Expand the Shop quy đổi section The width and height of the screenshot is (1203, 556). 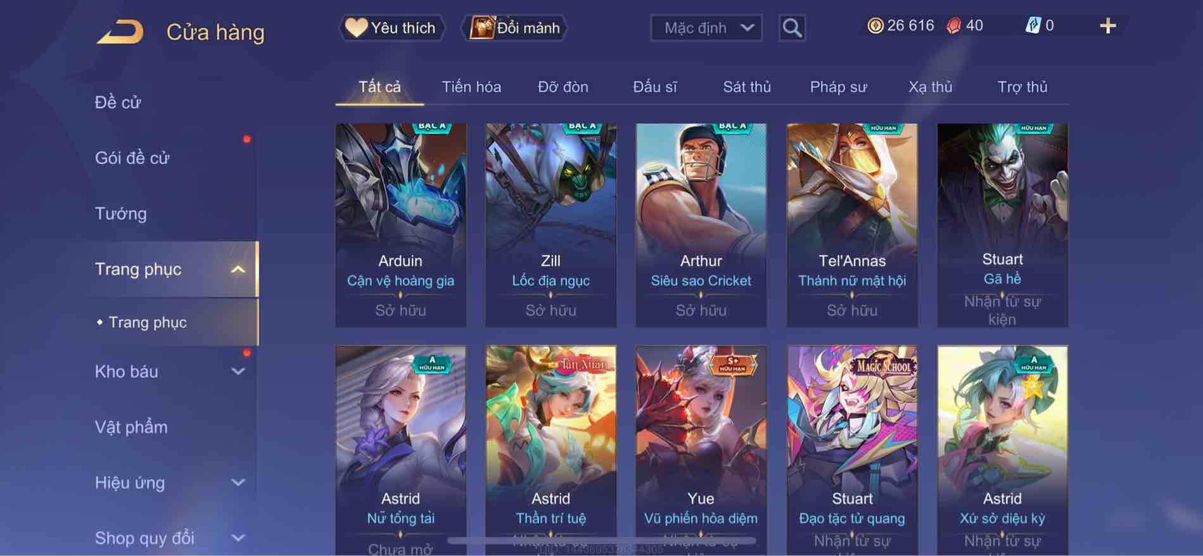point(238,538)
